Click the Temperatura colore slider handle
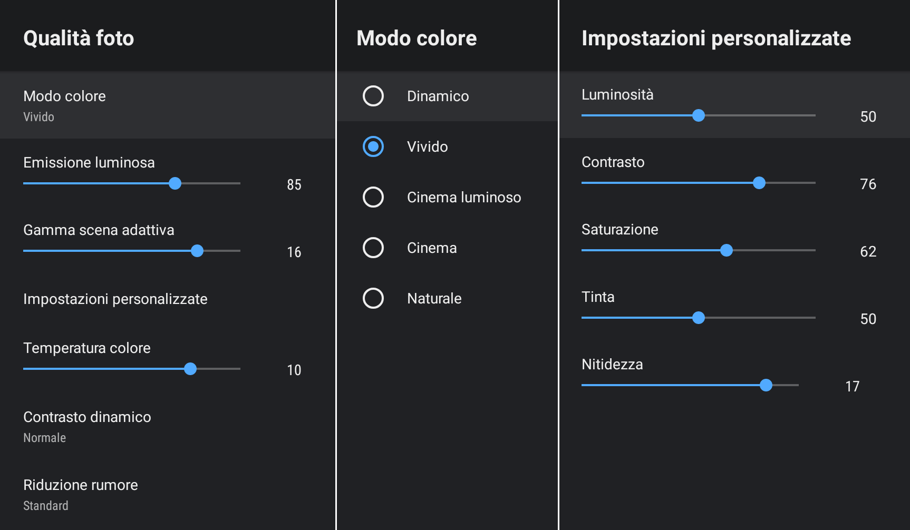910x530 pixels. click(x=190, y=369)
